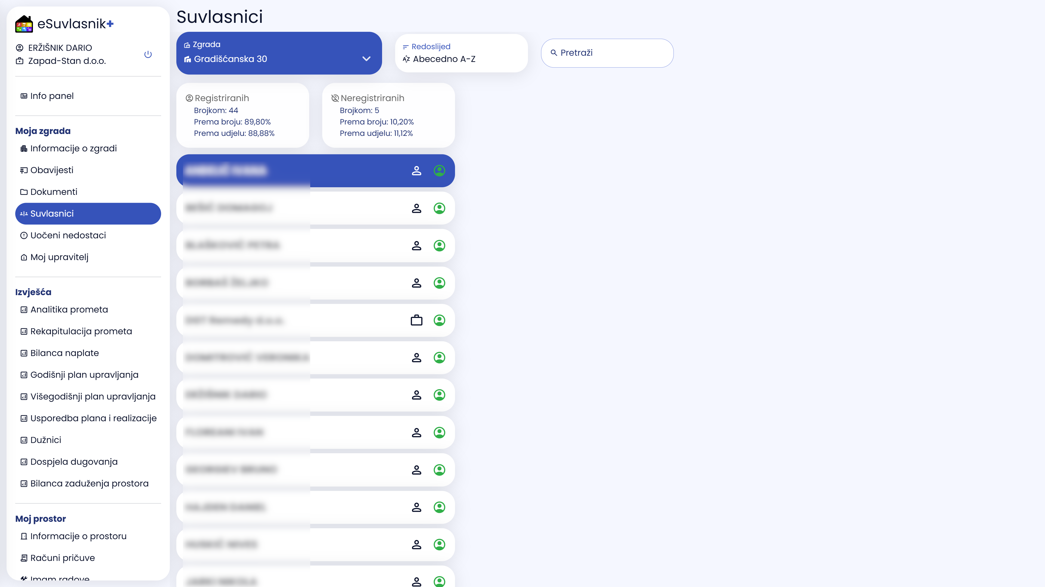1045x587 pixels.
Task: Open Godišnji plan upravljanja
Action: 88,375
